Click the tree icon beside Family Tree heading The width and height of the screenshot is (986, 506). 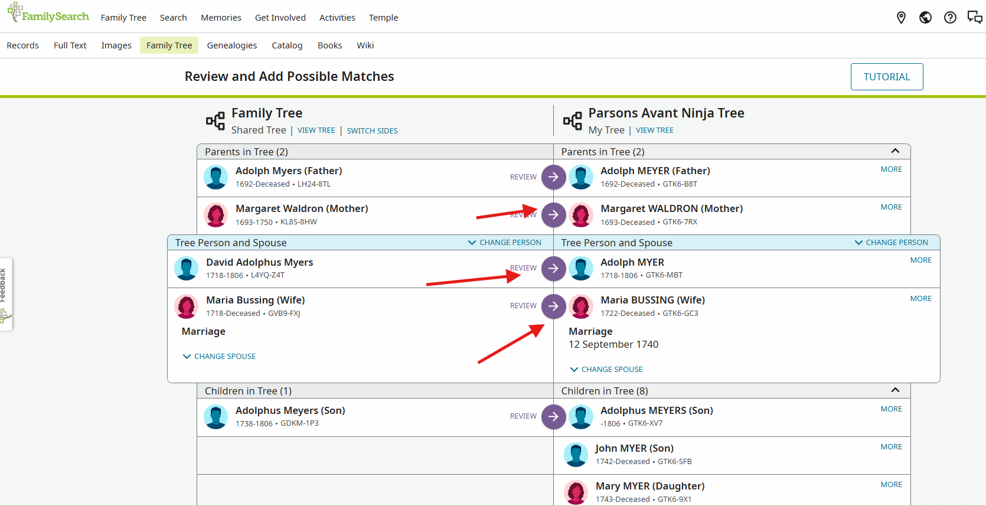tap(216, 121)
